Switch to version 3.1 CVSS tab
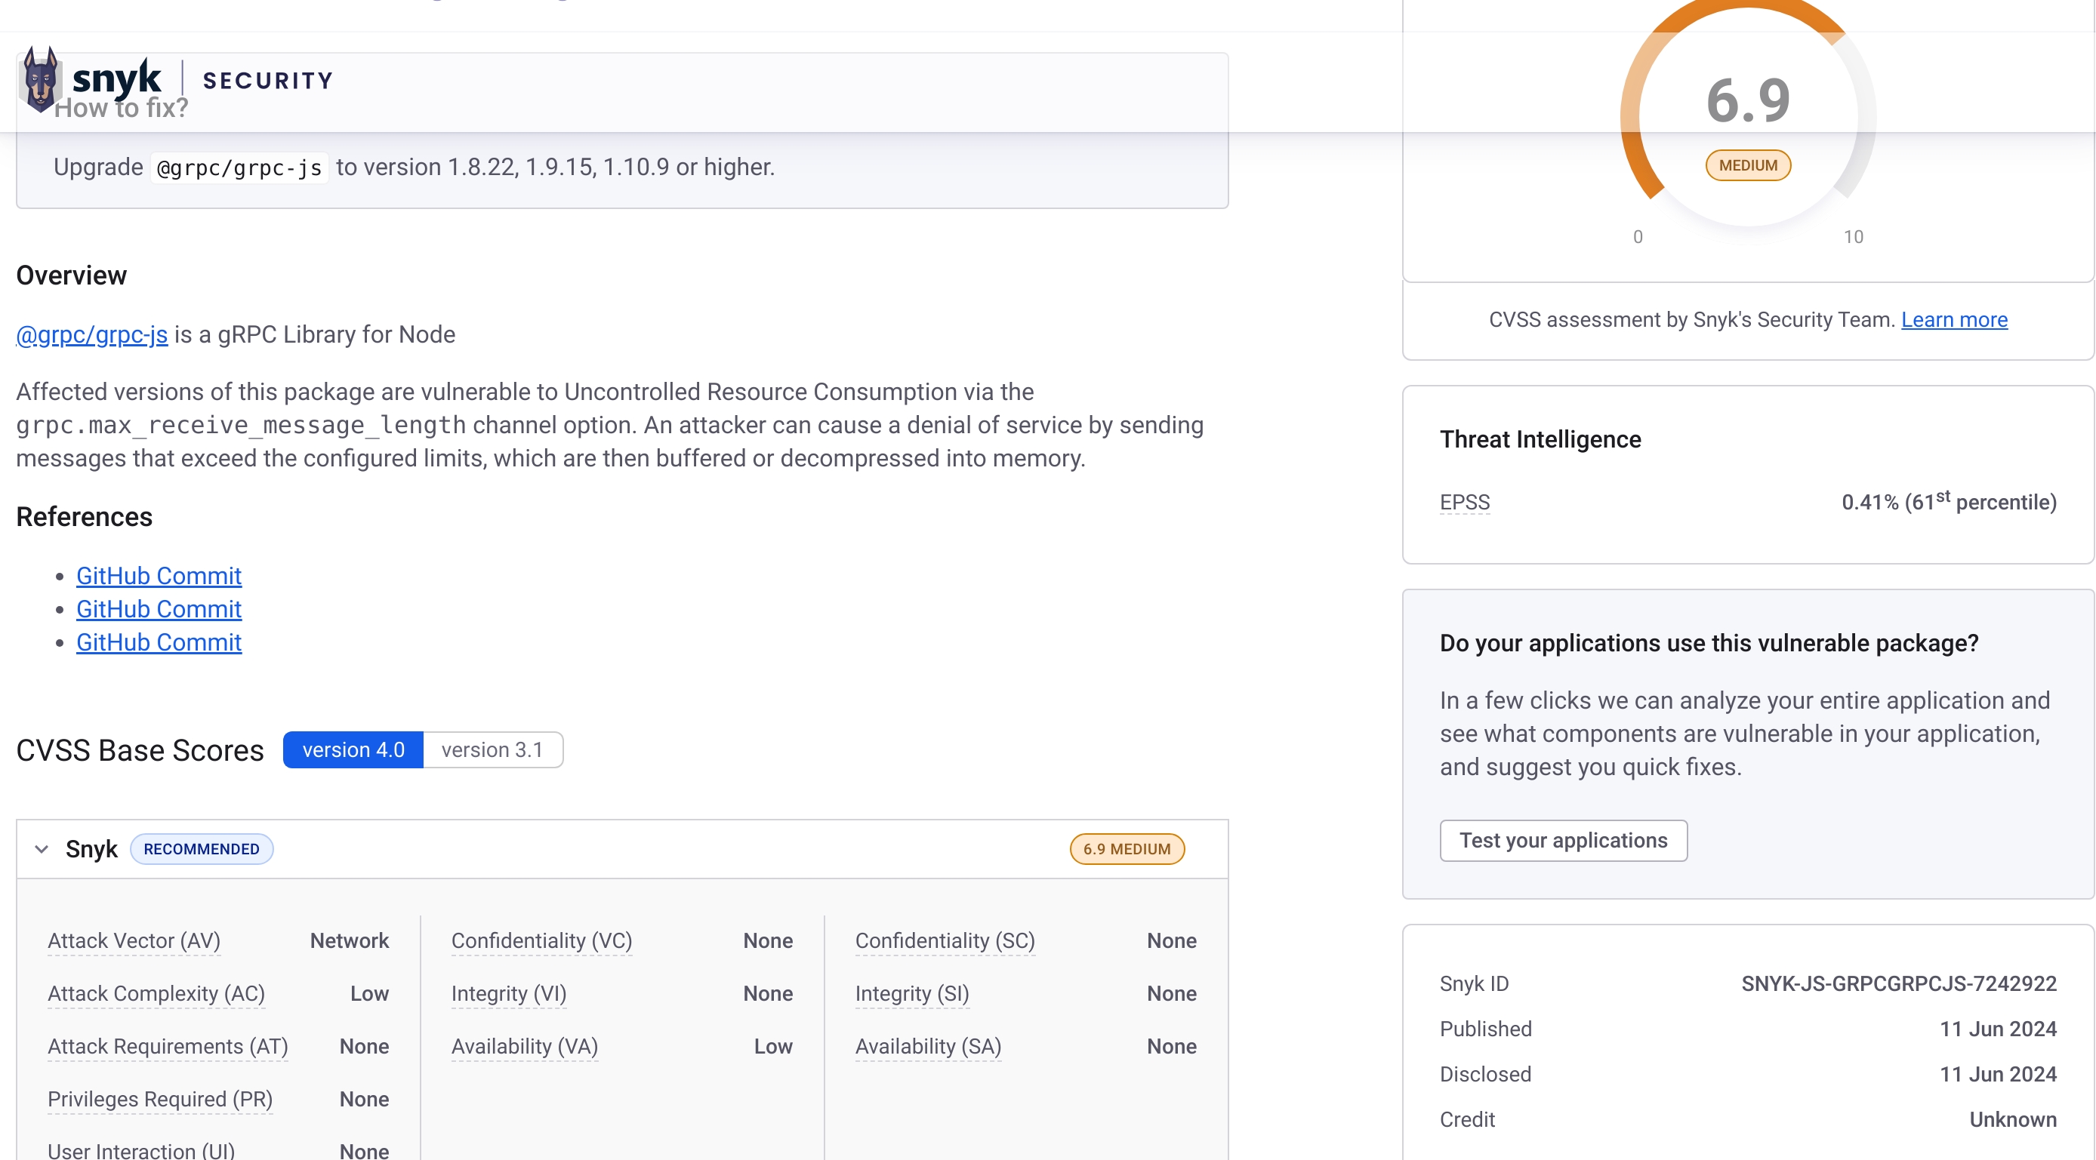The width and height of the screenshot is (2096, 1160). pos(492,749)
